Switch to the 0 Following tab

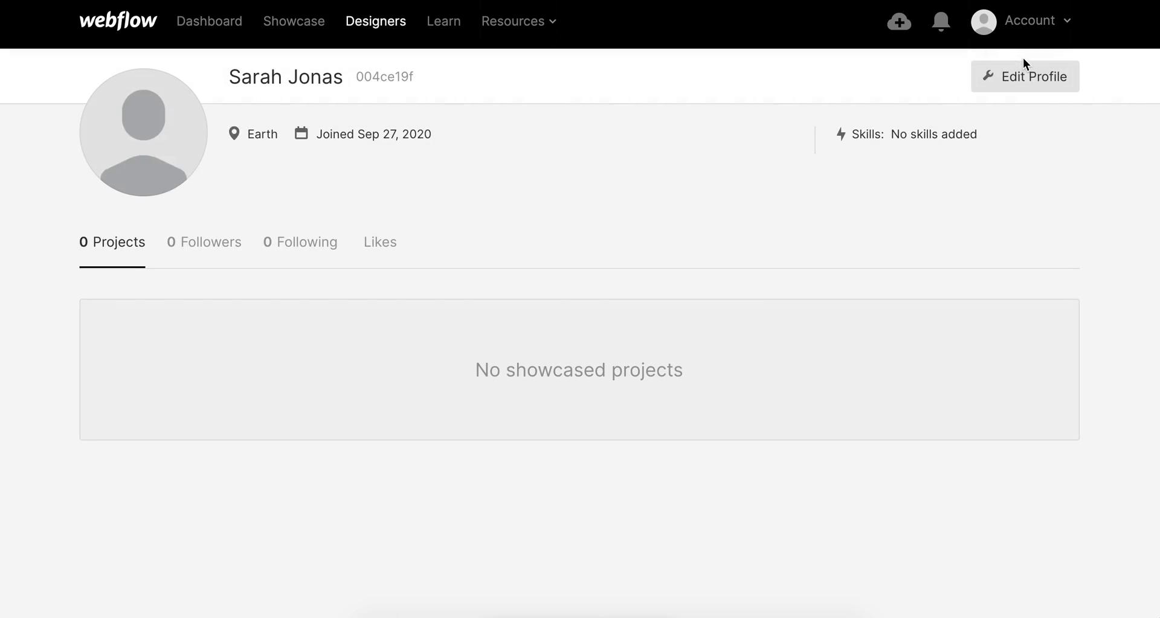coord(300,242)
